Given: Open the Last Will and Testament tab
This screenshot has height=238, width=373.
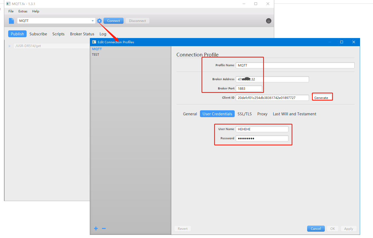Looking at the screenshot, I should pyautogui.click(x=295, y=114).
